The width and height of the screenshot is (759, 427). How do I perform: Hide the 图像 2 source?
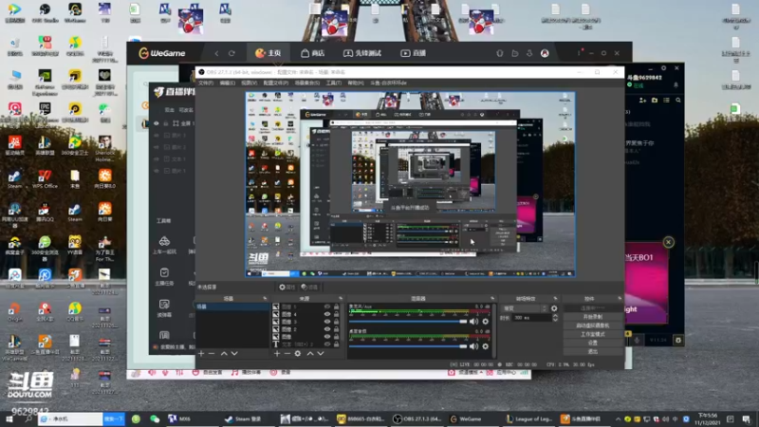coord(327,329)
